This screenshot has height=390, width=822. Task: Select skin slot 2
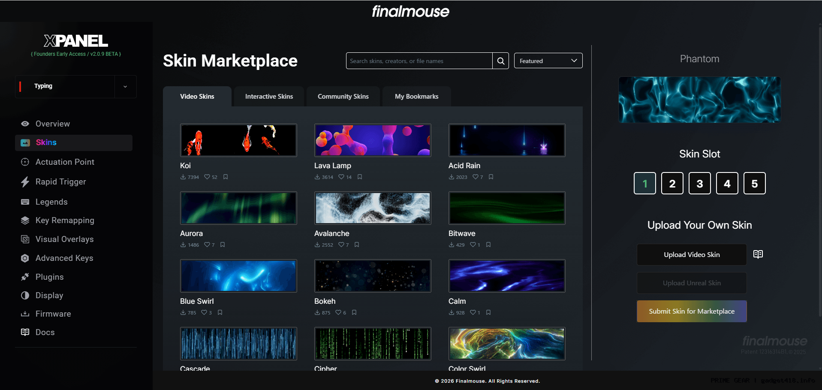coord(672,184)
